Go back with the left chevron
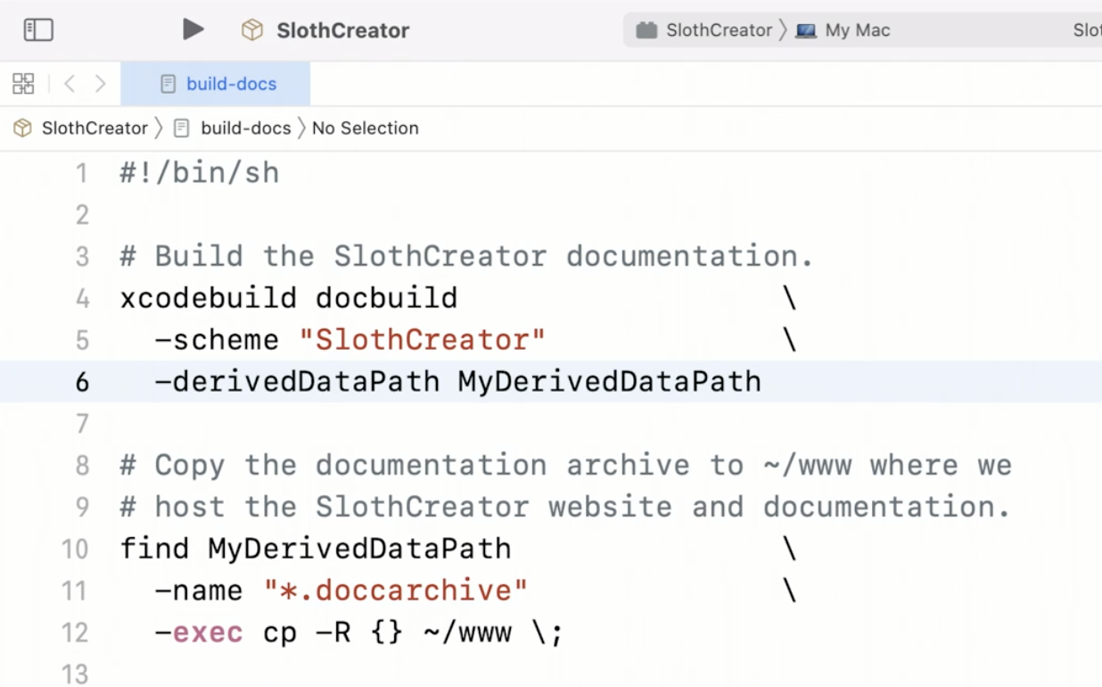Screen dimensions: 1102x687 [70, 84]
